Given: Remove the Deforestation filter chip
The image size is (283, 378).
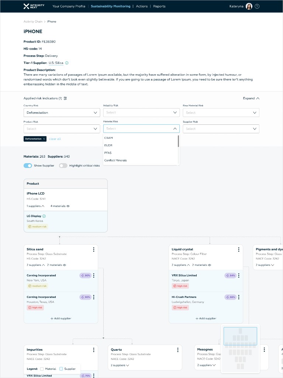Looking at the screenshot, I should pyautogui.click(x=44, y=139).
